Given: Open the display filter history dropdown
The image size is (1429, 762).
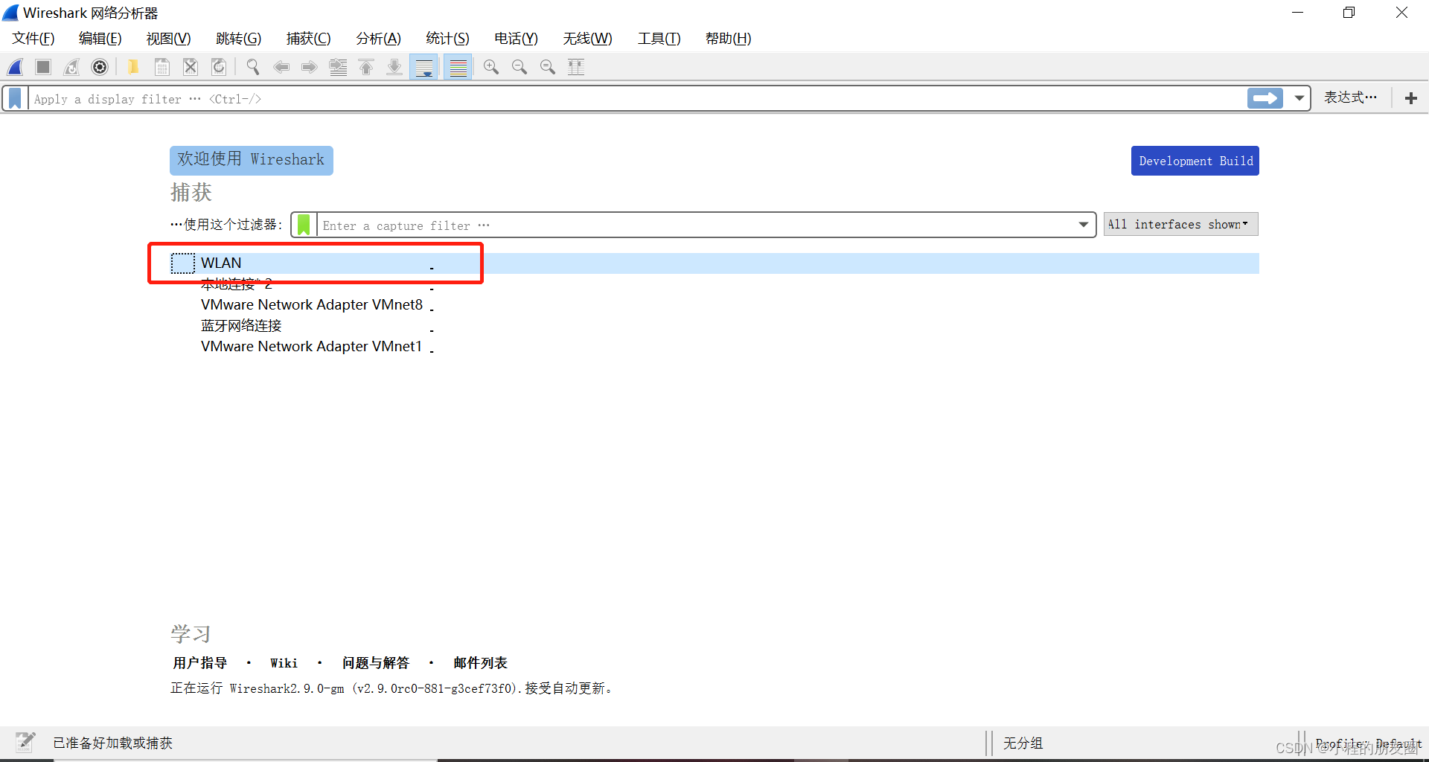Looking at the screenshot, I should 1299,98.
